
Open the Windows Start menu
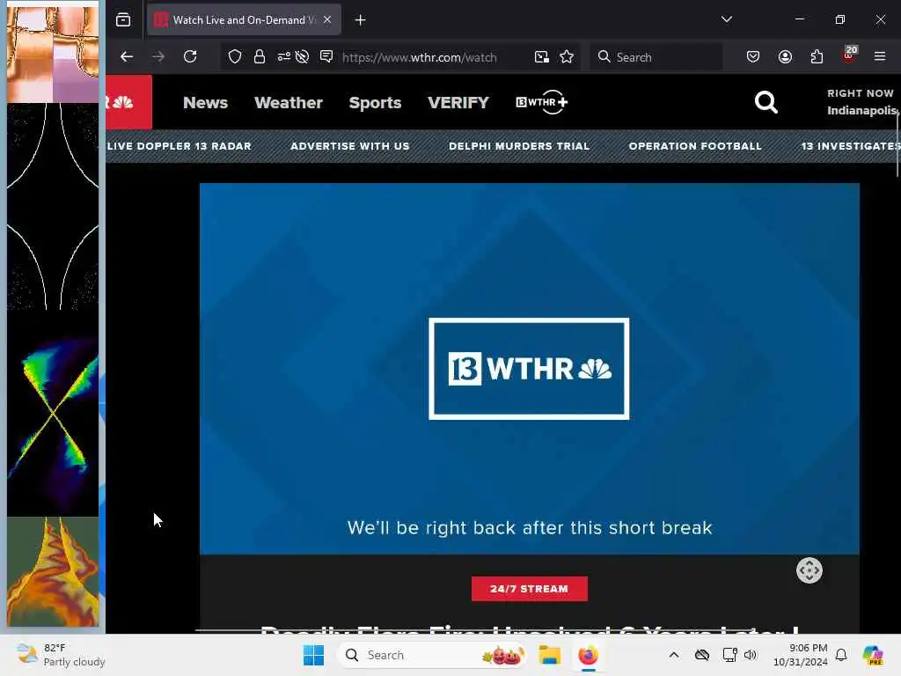pyautogui.click(x=313, y=655)
